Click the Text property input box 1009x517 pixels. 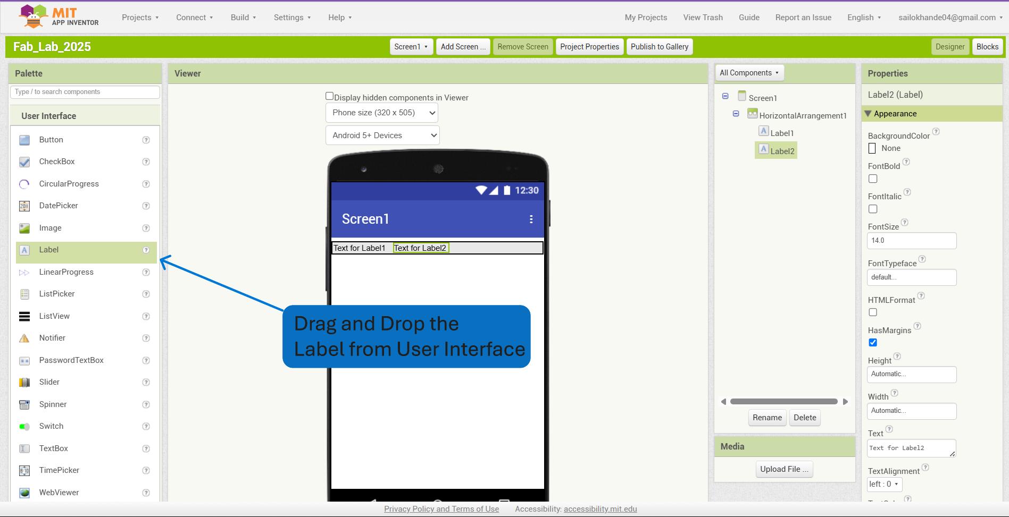(x=911, y=448)
